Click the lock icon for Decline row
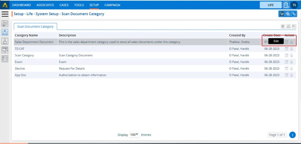 click(292, 69)
